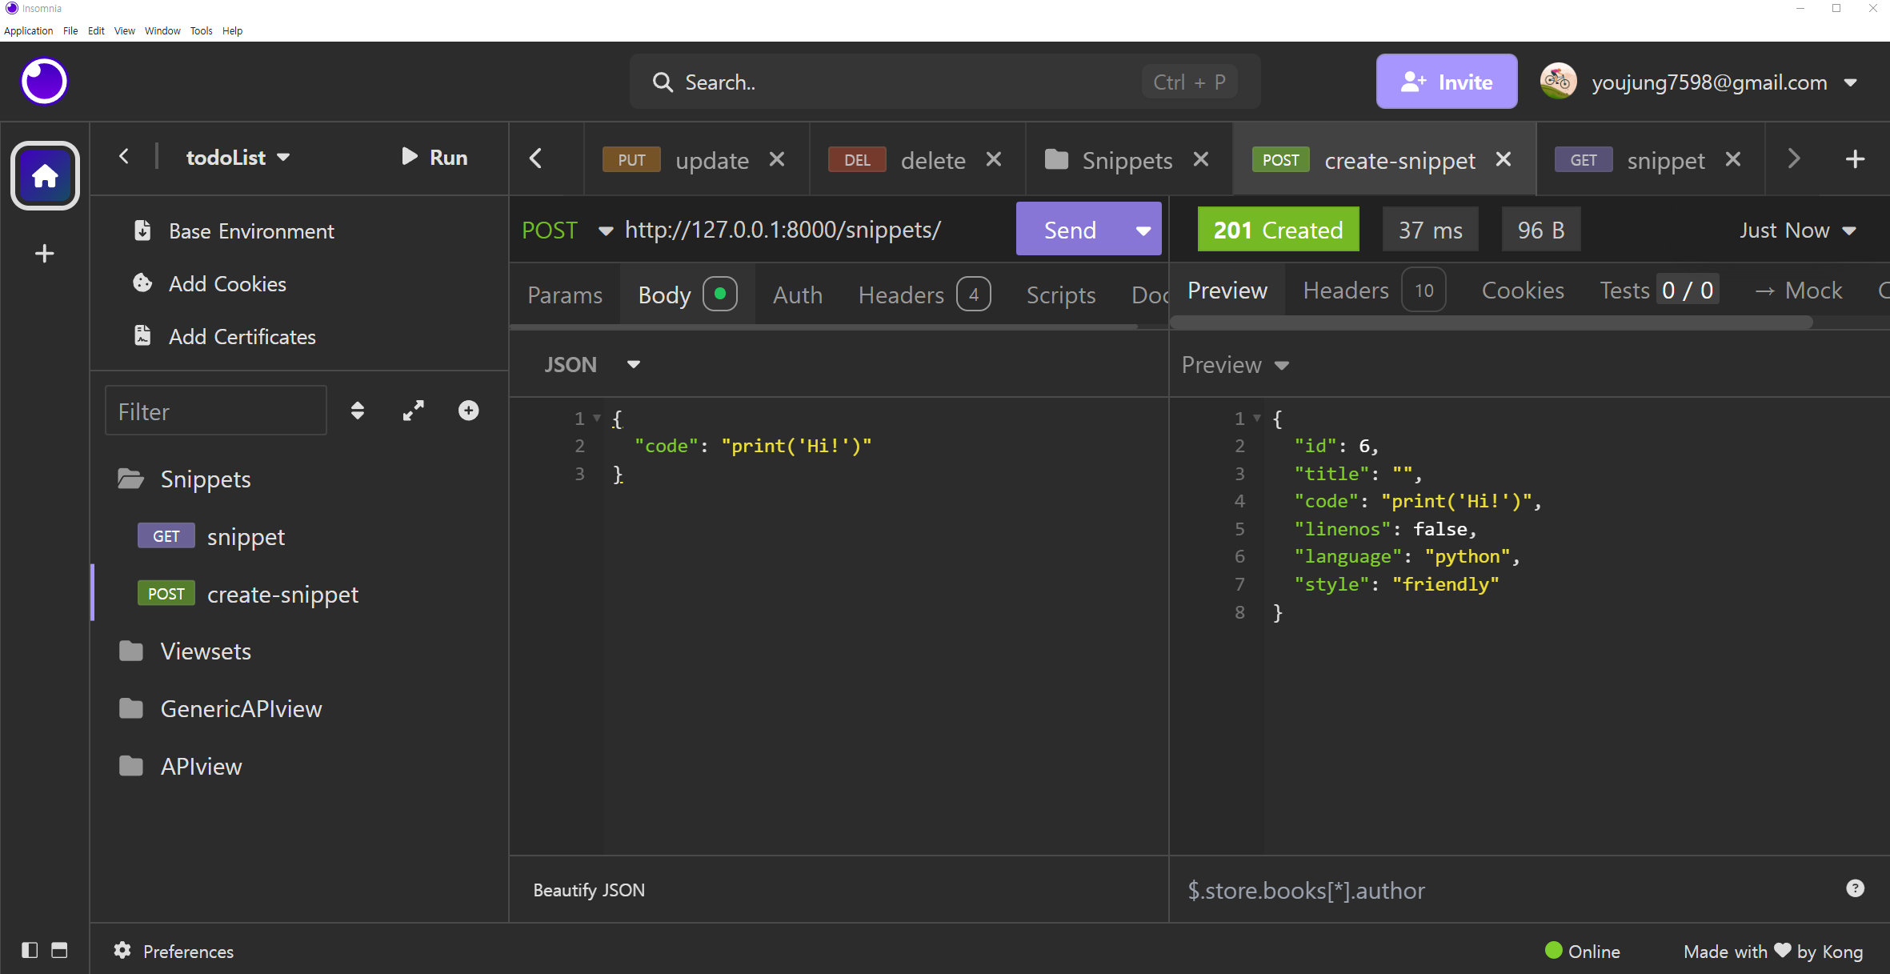The image size is (1890, 974).
Task: Close the update PUT tab
Action: tap(776, 159)
